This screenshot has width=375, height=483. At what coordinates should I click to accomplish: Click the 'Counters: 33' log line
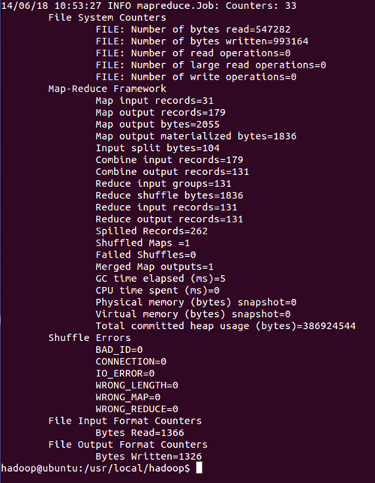click(x=149, y=6)
